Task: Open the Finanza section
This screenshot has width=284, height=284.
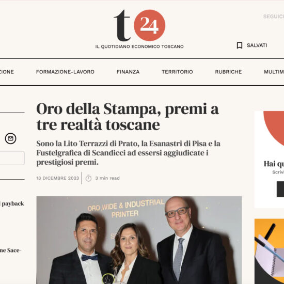Action: coord(128,72)
